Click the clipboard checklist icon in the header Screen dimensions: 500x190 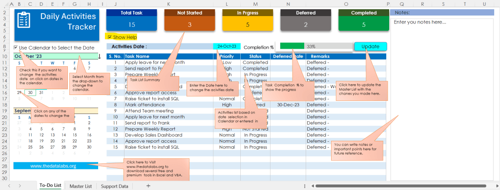[24, 20]
